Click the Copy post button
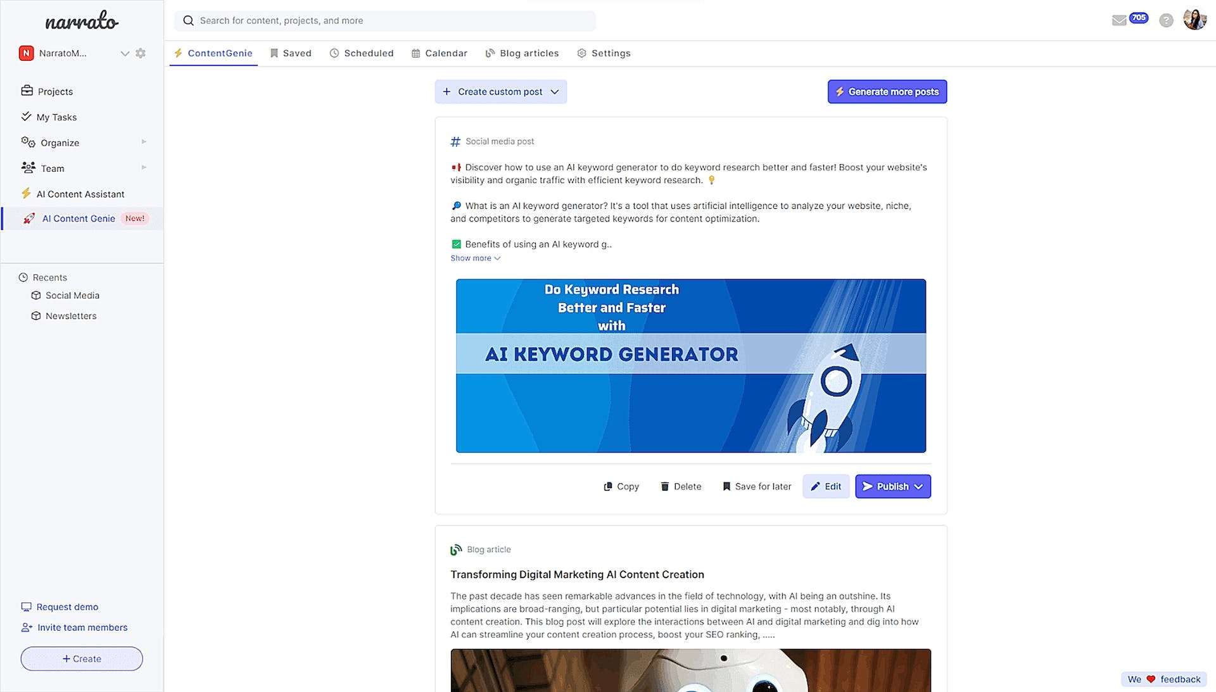This screenshot has height=692, width=1216. 621,486
